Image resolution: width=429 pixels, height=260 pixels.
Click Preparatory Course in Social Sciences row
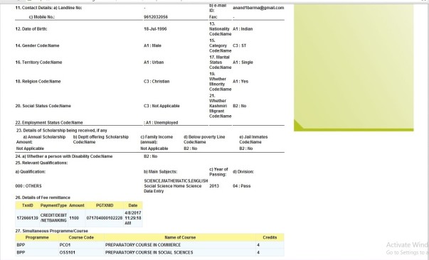point(149,252)
